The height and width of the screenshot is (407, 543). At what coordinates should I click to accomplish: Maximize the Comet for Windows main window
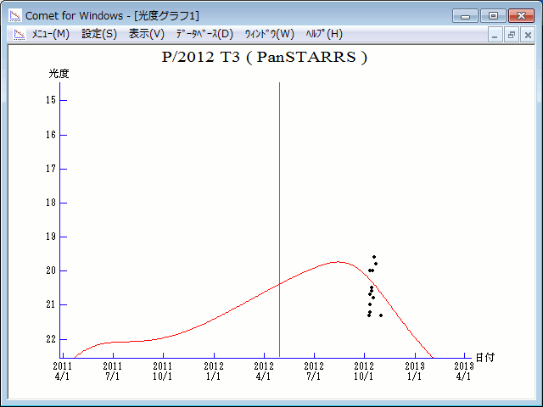pyautogui.click(x=493, y=15)
